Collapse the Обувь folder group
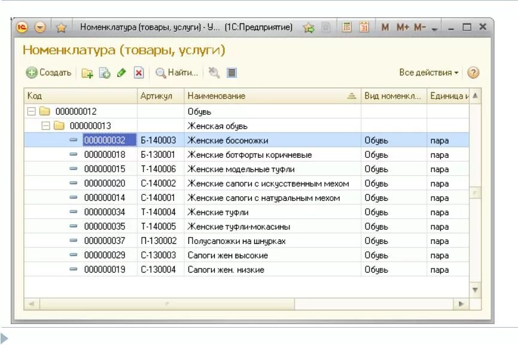This screenshot has height=345, width=518. tap(31, 111)
